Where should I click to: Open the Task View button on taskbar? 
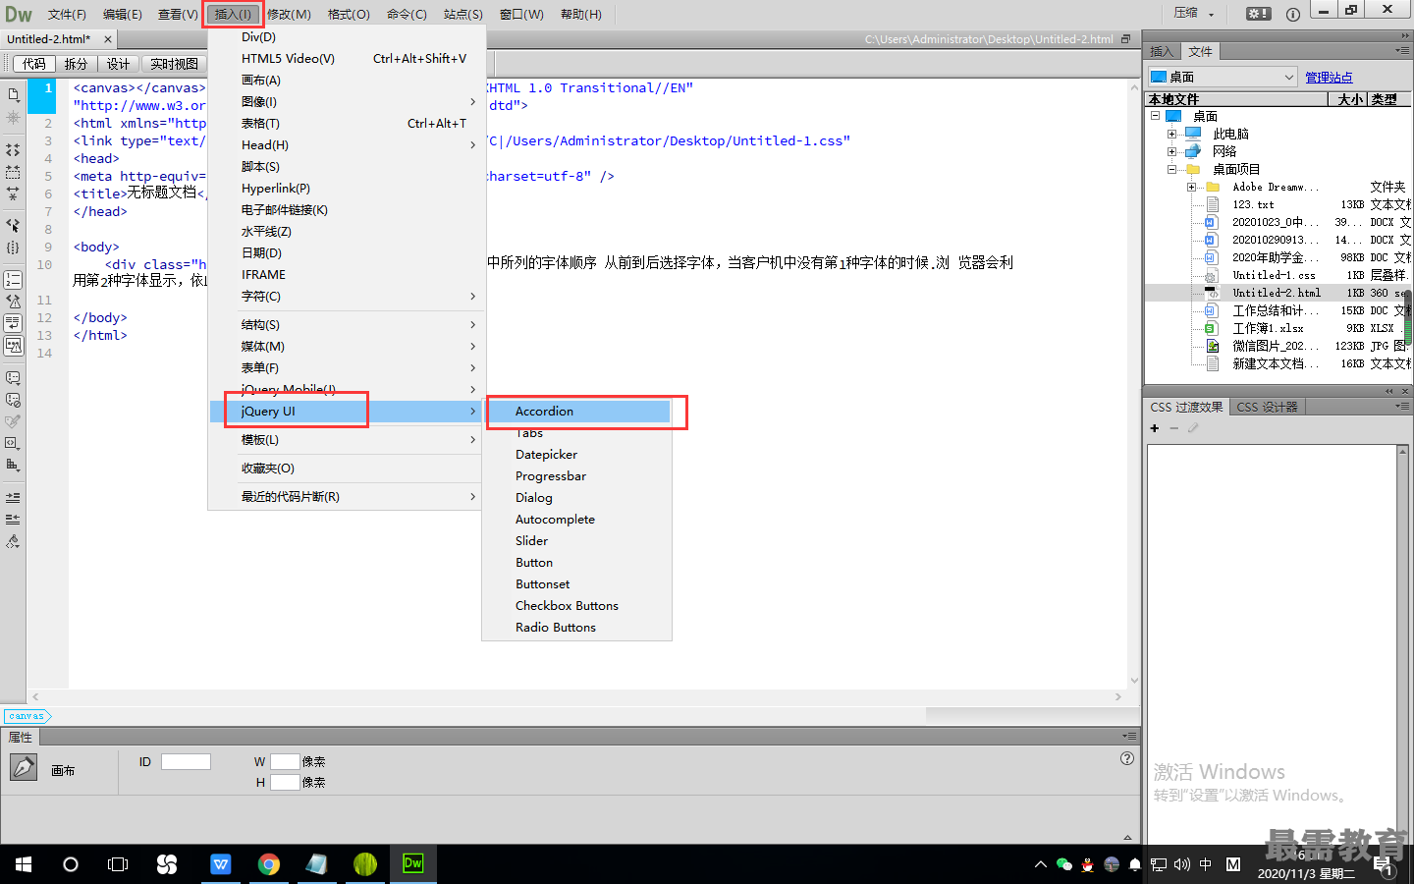click(118, 864)
